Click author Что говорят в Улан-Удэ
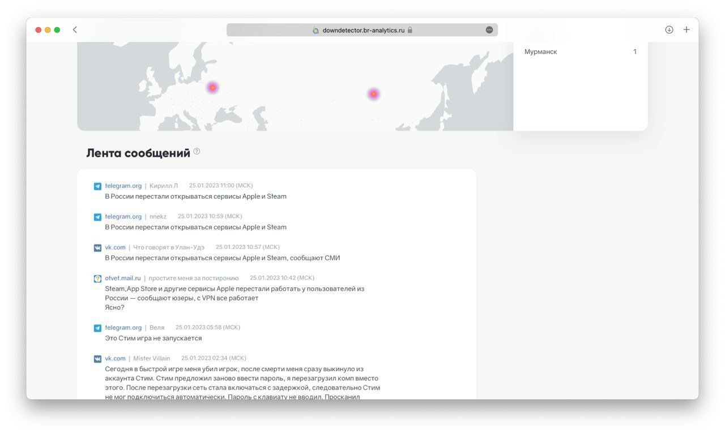The image size is (725, 434). tap(169, 247)
